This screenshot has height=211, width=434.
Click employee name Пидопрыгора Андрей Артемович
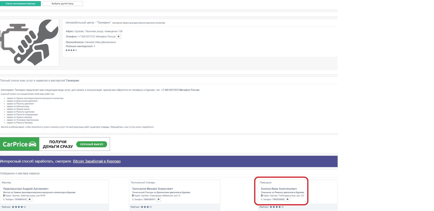tap(26, 189)
